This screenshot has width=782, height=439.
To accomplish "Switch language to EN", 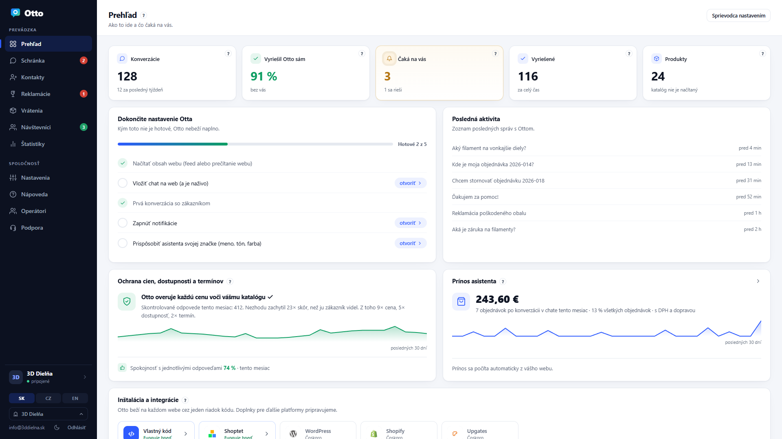I will click(75, 398).
